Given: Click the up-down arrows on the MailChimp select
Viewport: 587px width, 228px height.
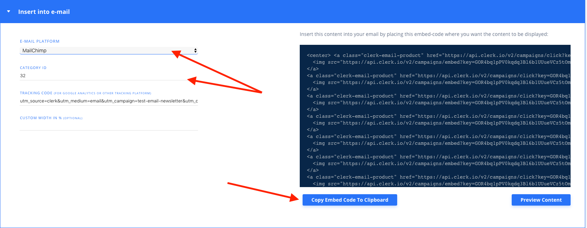Looking at the screenshot, I should click(195, 51).
